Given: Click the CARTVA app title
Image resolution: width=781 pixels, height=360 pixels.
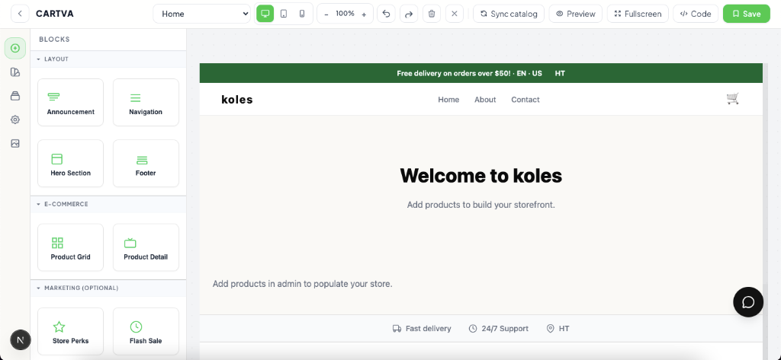Looking at the screenshot, I should 55,14.
